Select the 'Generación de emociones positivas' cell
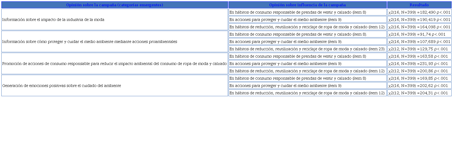Screen dimensions: 453x153 [62, 86]
